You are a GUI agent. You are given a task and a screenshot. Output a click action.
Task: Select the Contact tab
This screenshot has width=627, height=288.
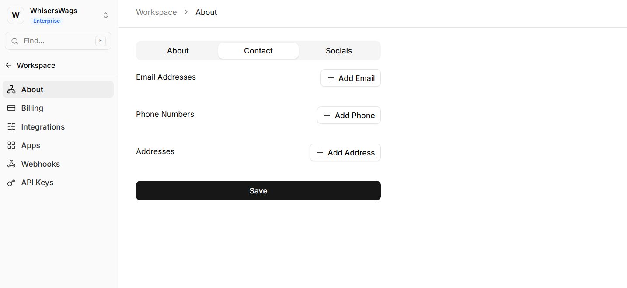pyautogui.click(x=258, y=51)
